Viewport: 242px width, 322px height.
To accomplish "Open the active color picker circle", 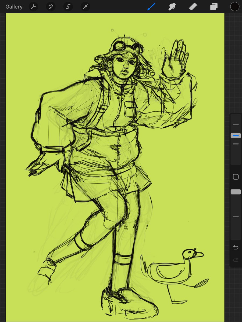I will 234,7.
